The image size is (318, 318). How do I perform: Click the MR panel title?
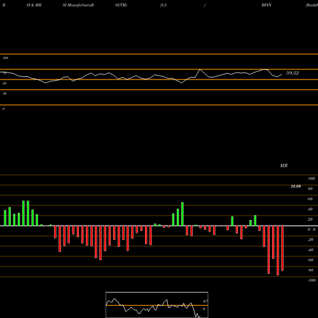284,165
